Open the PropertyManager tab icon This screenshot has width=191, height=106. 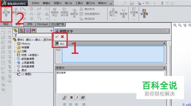(22, 31)
